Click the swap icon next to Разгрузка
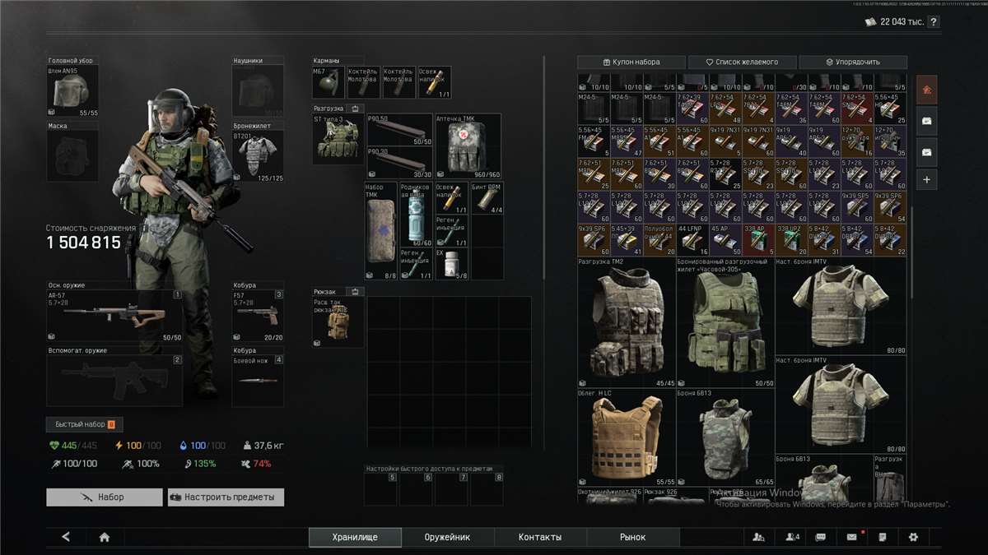The width and height of the screenshot is (988, 555). [355, 108]
